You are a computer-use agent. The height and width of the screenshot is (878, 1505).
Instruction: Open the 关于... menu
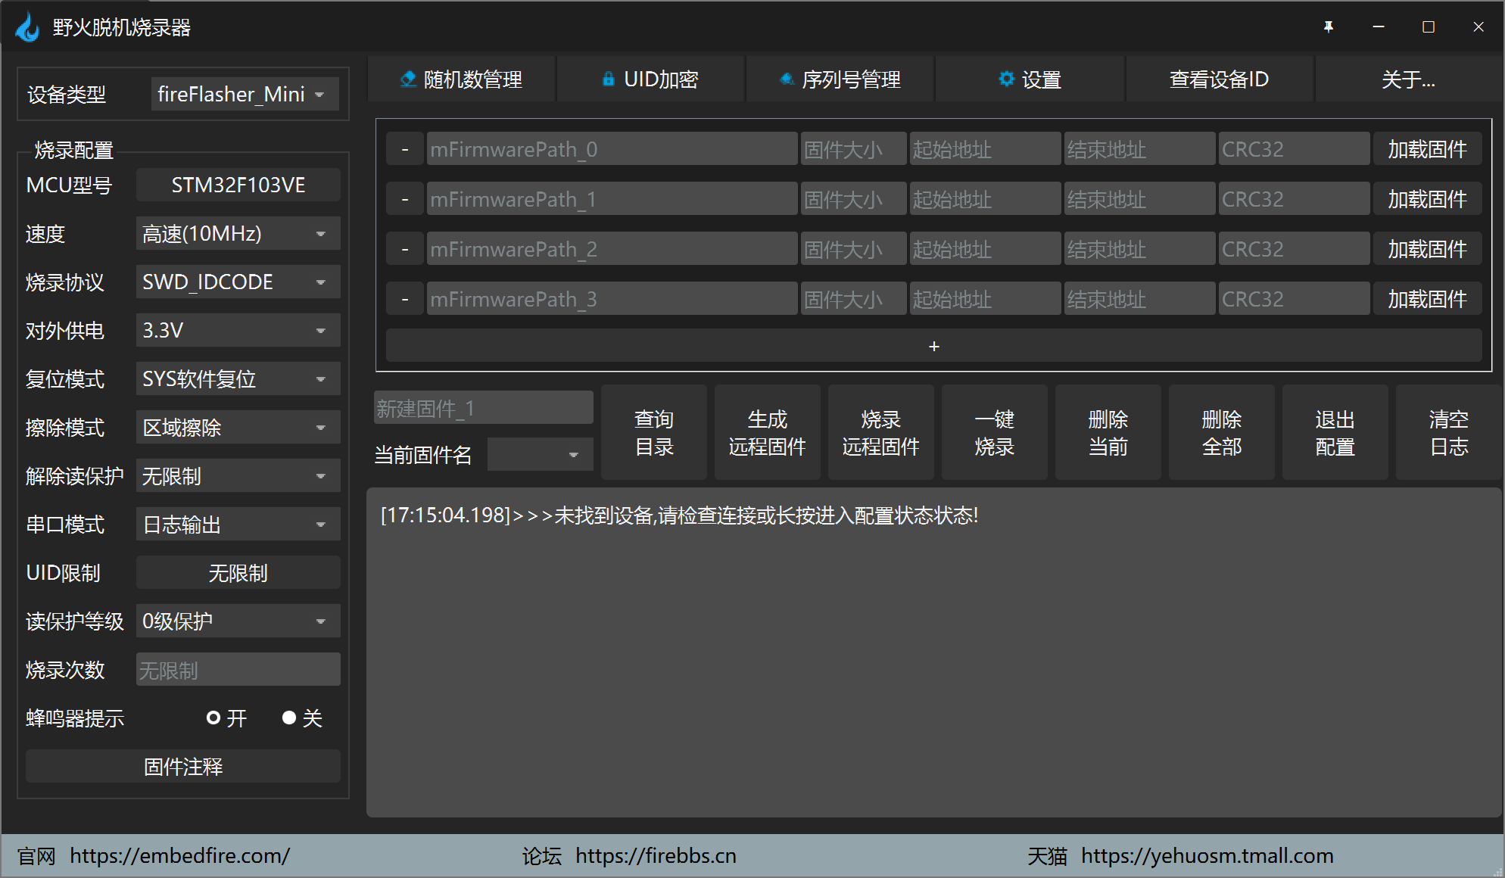point(1409,79)
